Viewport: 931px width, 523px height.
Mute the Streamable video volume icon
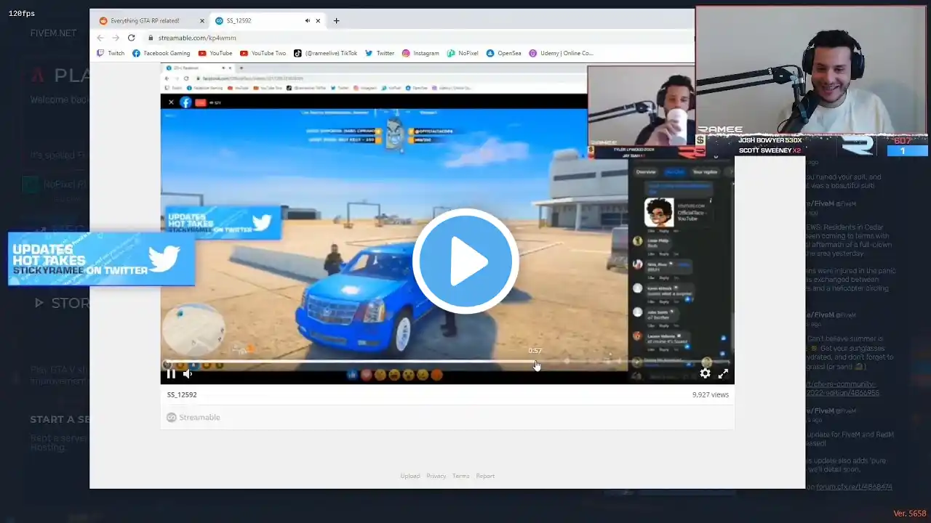(x=188, y=374)
